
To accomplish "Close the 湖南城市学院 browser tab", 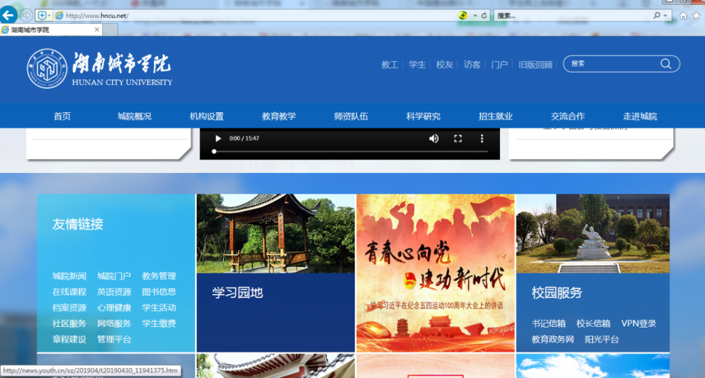I will (97, 30).
